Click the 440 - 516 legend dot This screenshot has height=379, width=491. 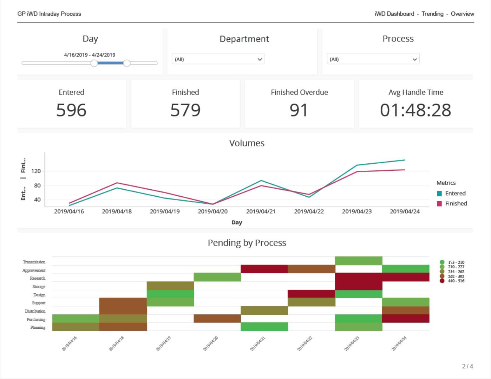click(442, 281)
